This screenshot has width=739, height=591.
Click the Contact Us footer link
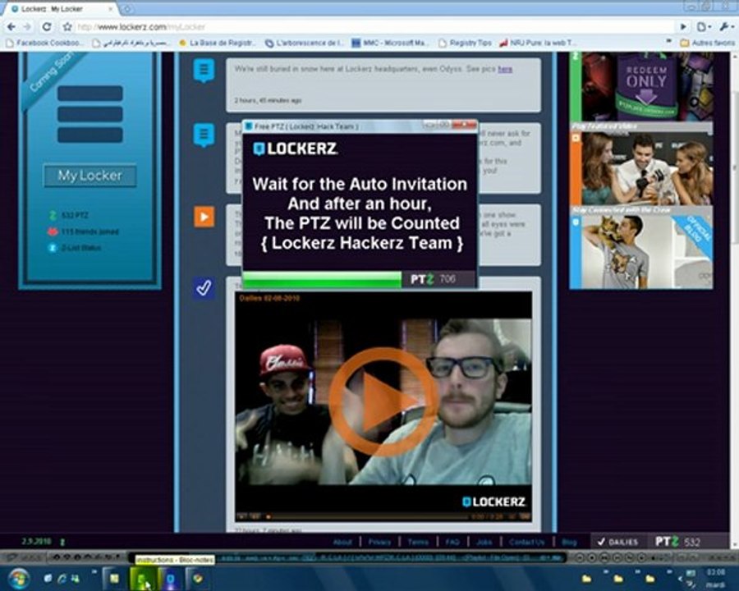526,542
